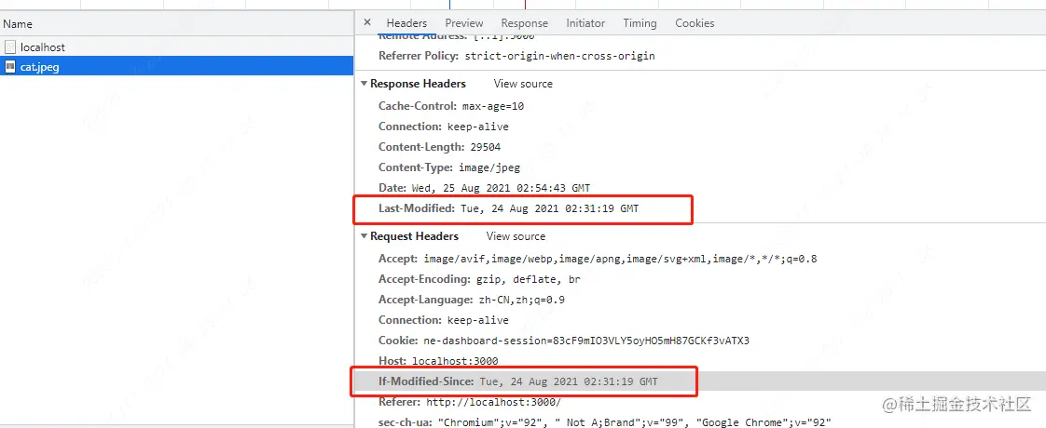Click the Content-Length 29504 value
Image resolution: width=1046 pixels, height=428 pixels.
click(x=486, y=147)
